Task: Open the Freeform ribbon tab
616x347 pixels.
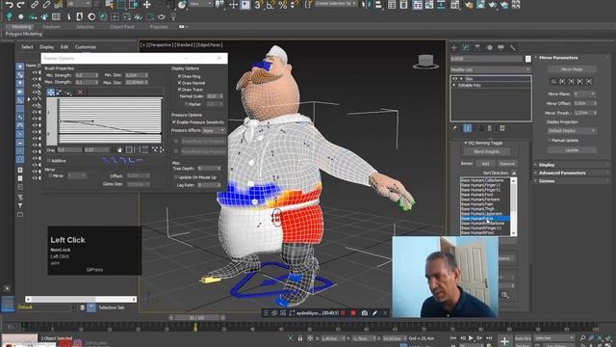Action: pos(51,27)
